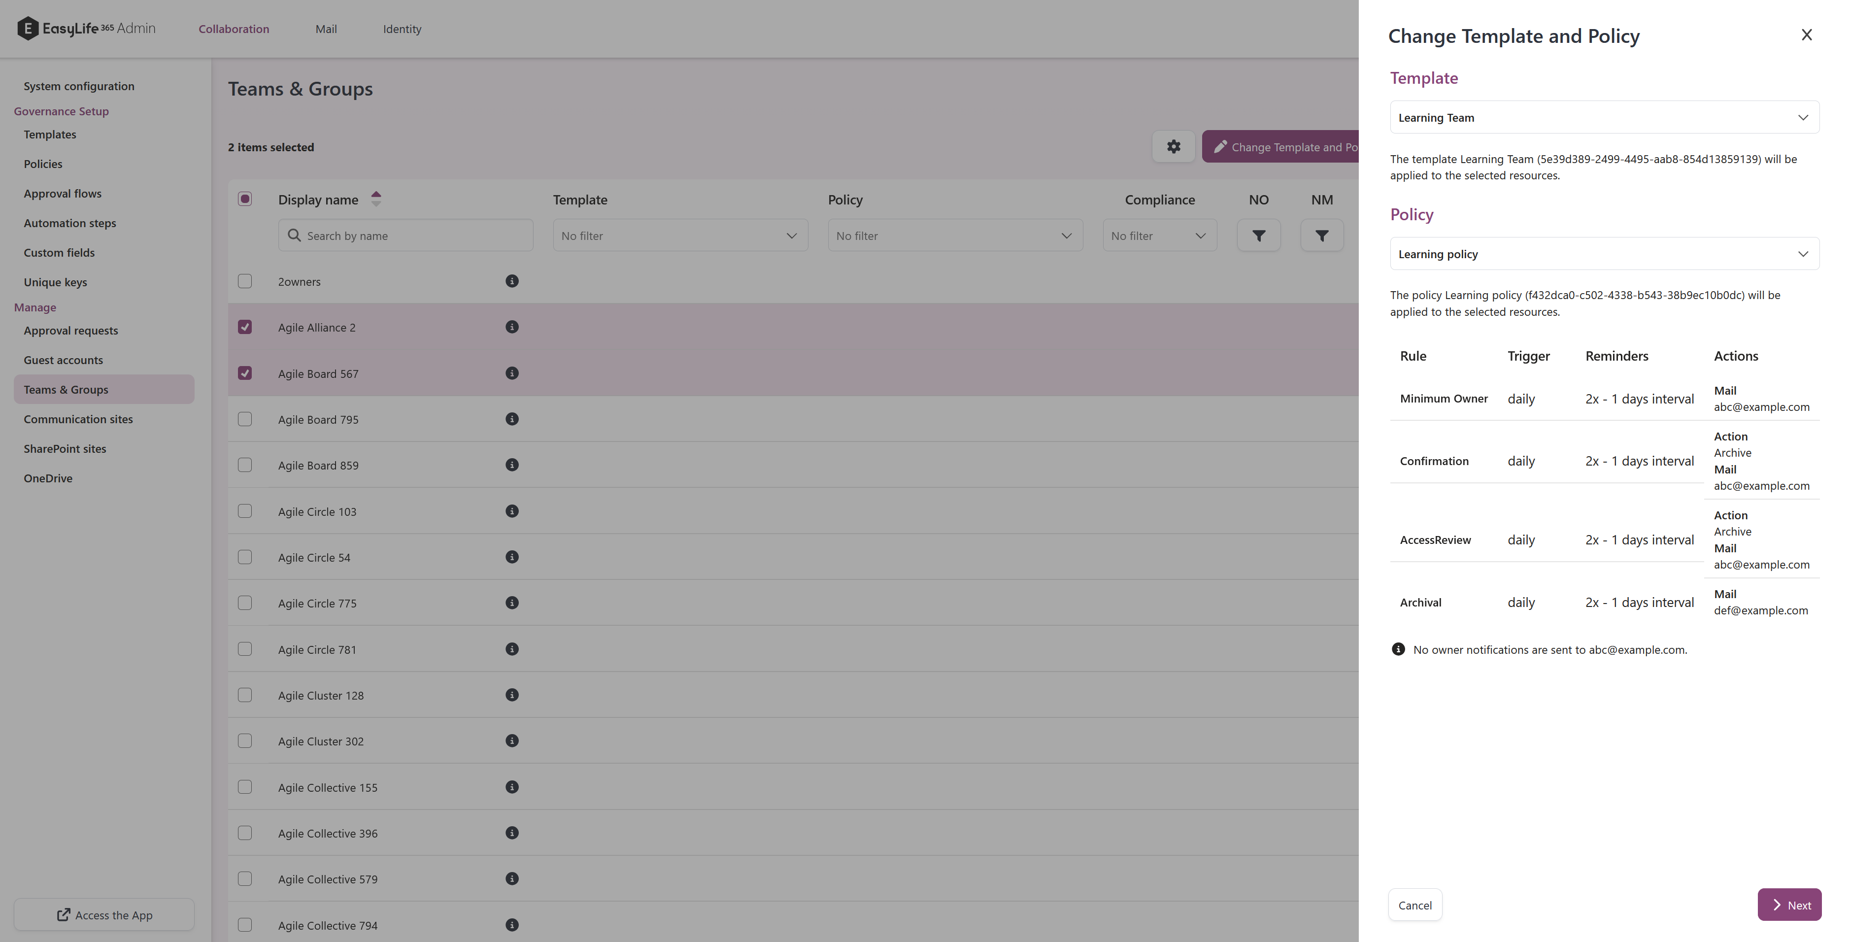Open info icon for 2owners row
Viewport: 1850px width, 942px height.
511,281
